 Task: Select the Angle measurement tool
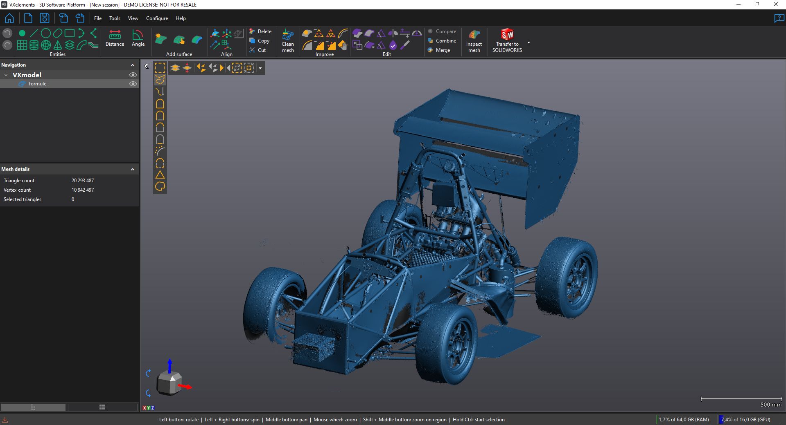pos(138,38)
